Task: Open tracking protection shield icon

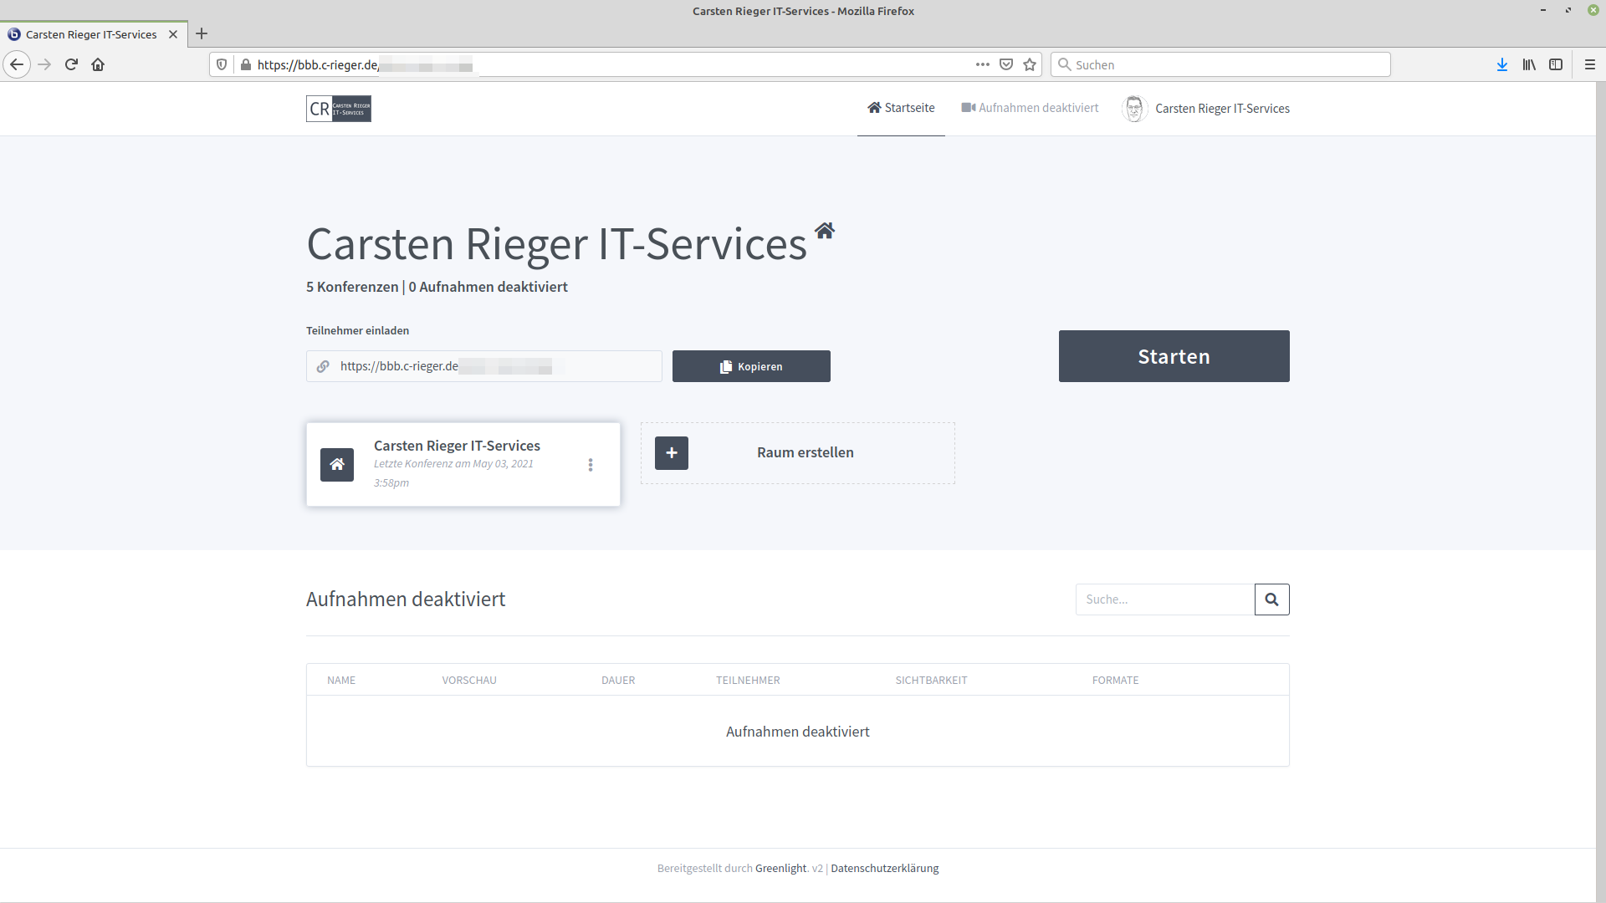Action: pyautogui.click(x=222, y=64)
